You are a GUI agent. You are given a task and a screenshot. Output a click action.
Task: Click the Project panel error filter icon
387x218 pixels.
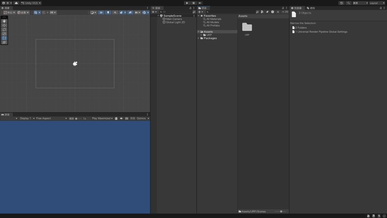pyautogui.click(x=272, y=12)
